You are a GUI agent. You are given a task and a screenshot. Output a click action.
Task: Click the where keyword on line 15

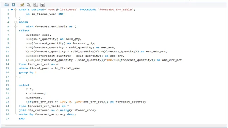click(24, 68)
